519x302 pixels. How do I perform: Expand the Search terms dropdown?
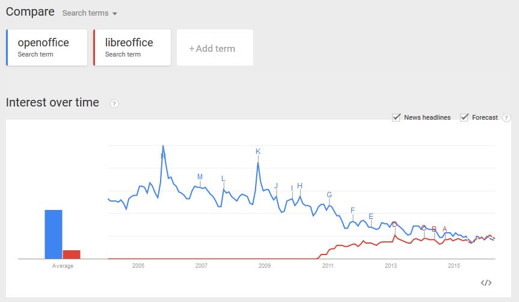(x=90, y=13)
